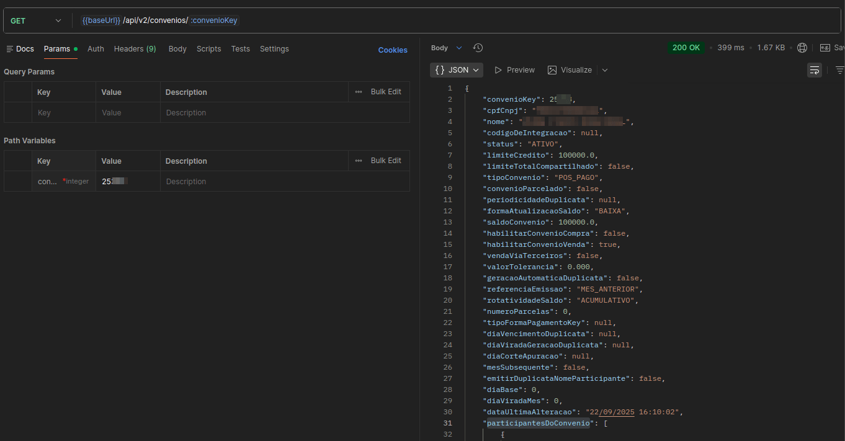The width and height of the screenshot is (845, 441).
Task: Click the "status": "ATIVO" line
Action: click(x=522, y=144)
